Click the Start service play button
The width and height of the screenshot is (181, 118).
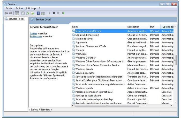(49, 13)
